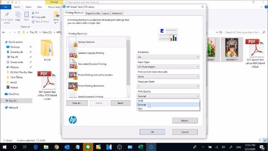Switch to Advanced tab
The height and width of the screenshot is (151, 268).
[x=117, y=13]
